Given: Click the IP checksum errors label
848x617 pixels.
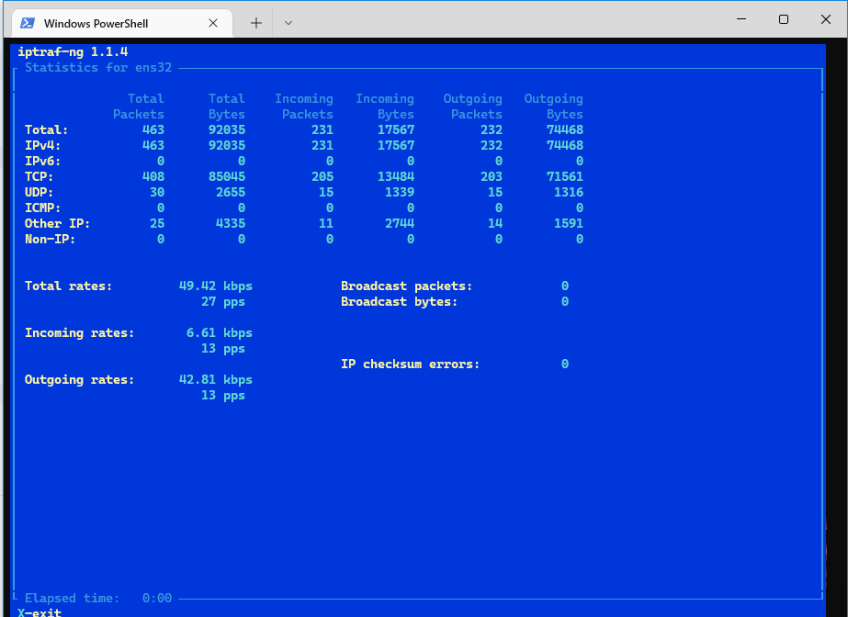Looking at the screenshot, I should tap(410, 365).
